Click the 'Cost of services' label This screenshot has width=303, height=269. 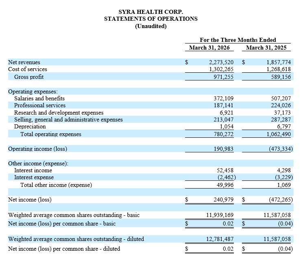pyautogui.click(x=28, y=69)
